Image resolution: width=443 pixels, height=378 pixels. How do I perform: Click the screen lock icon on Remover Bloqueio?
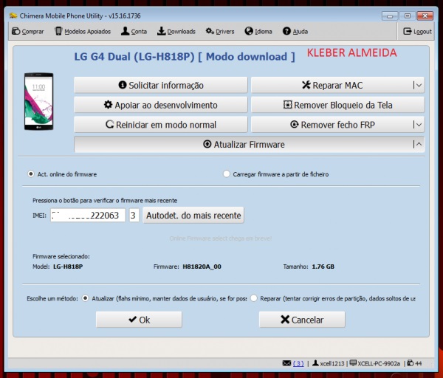click(288, 105)
